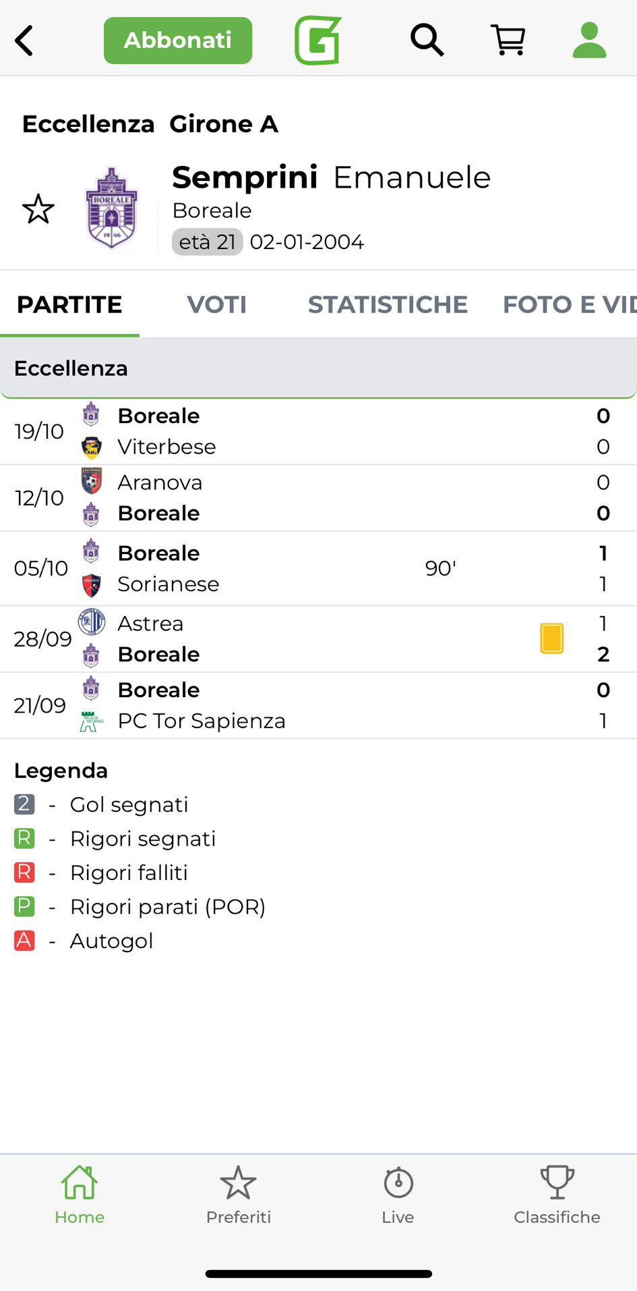This screenshot has height=1291, width=637.
Task: Toggle favorite star for Semprini
Action: tap(38, 209)
